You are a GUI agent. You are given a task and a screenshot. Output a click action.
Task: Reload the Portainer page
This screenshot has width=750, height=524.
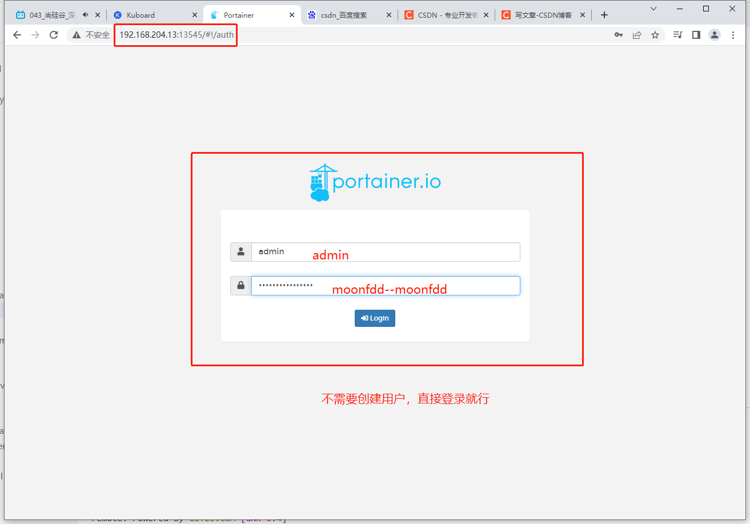(54, 35)
